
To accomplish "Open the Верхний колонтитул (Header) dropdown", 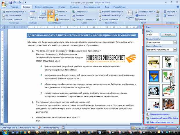I will point(111,12).
